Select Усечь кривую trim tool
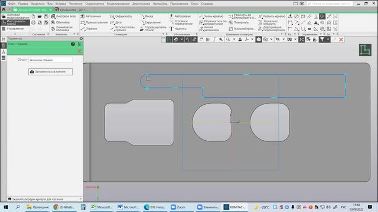The image size is (378, 212). point(211,16)
